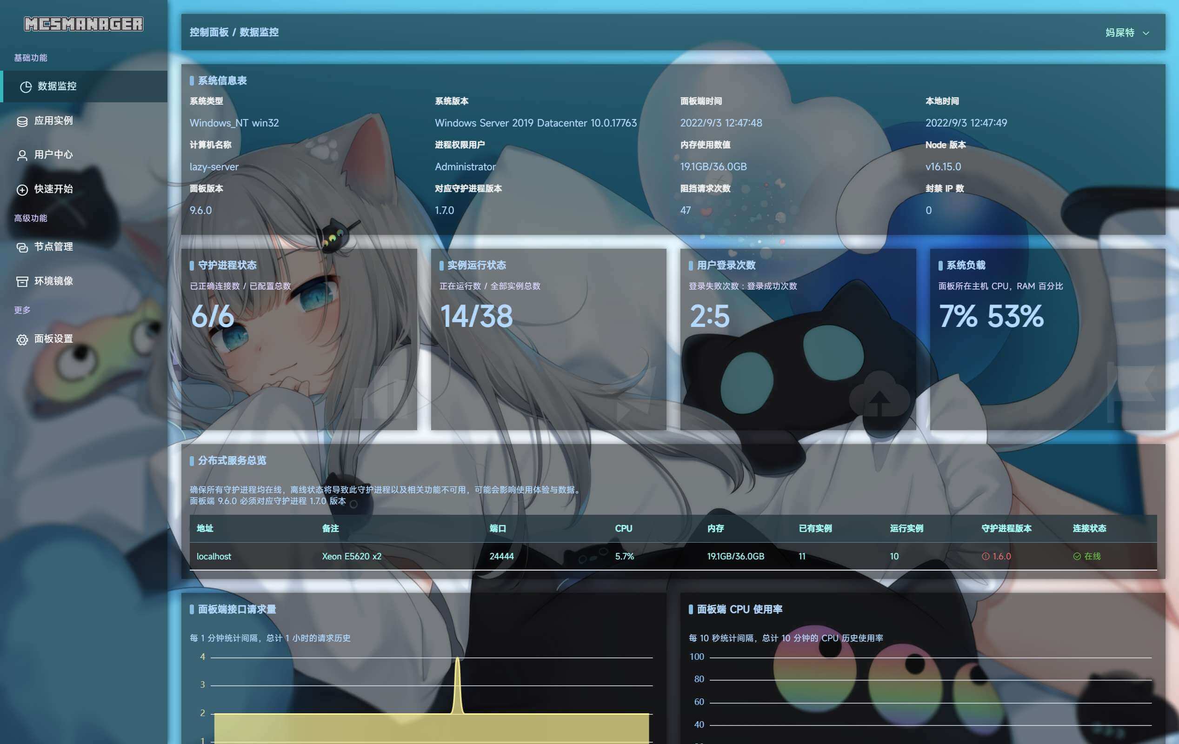
Task: Click the green online status check icon
Action: 1077,557
